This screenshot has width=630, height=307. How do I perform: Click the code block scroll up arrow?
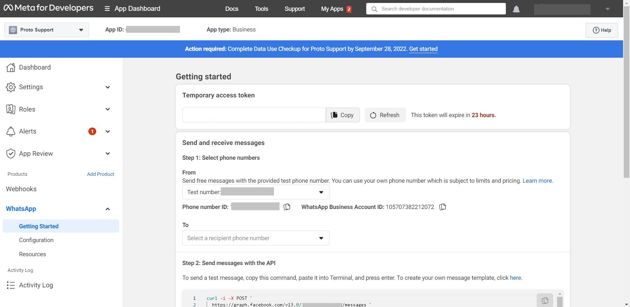coord(560,294)
